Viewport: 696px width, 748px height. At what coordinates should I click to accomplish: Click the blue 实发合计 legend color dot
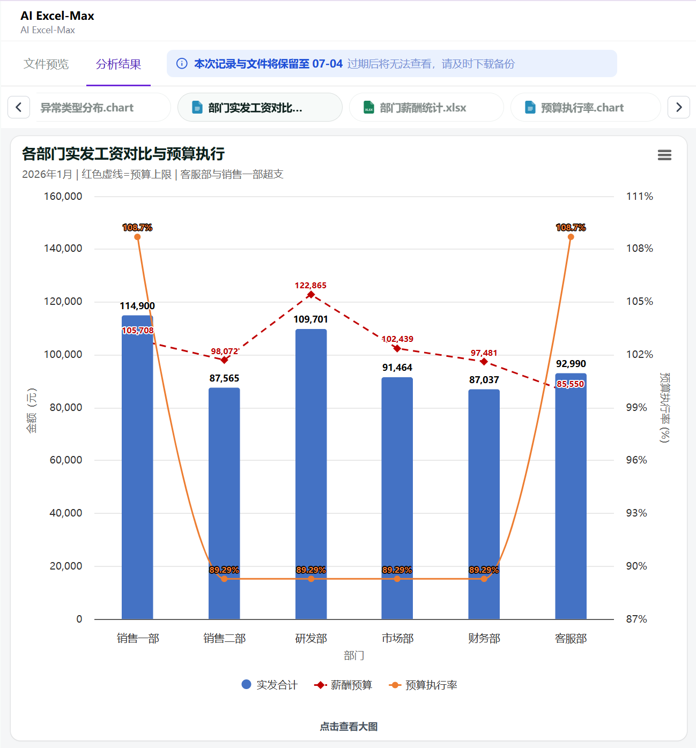coord(247,684)
